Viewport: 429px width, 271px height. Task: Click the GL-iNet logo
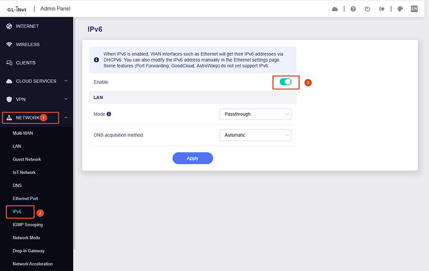pyautogui.click(x=17, y=9)
